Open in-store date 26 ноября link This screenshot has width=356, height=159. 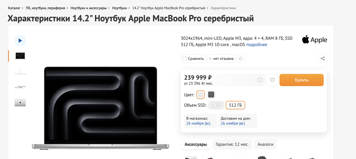[198, 123]
